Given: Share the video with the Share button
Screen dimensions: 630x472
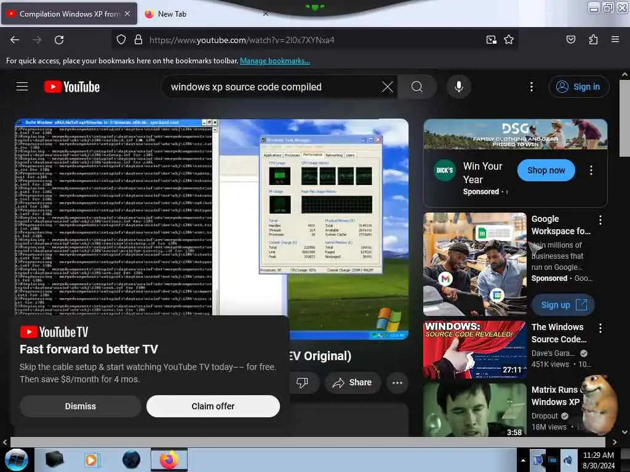Looking at the screenshot, I should click(x=352, y=382).
